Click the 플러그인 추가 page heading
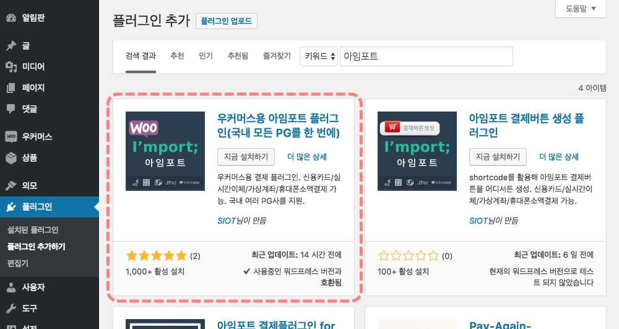 click(x=151, y=20)
